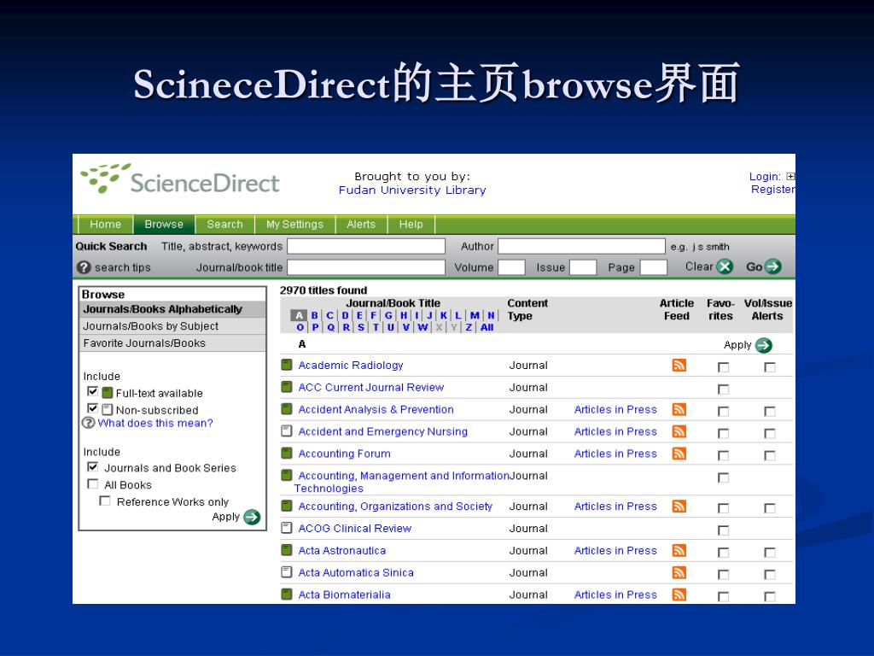Click the green book icon beside ACC Current Journal Review
The height and width of the screenshot is (656, 874).
287,387
